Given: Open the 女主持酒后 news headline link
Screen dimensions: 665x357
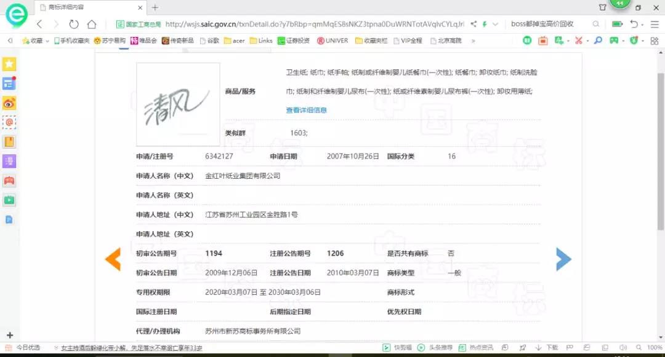Looking at the screenshot, I should tap(132, 348).
